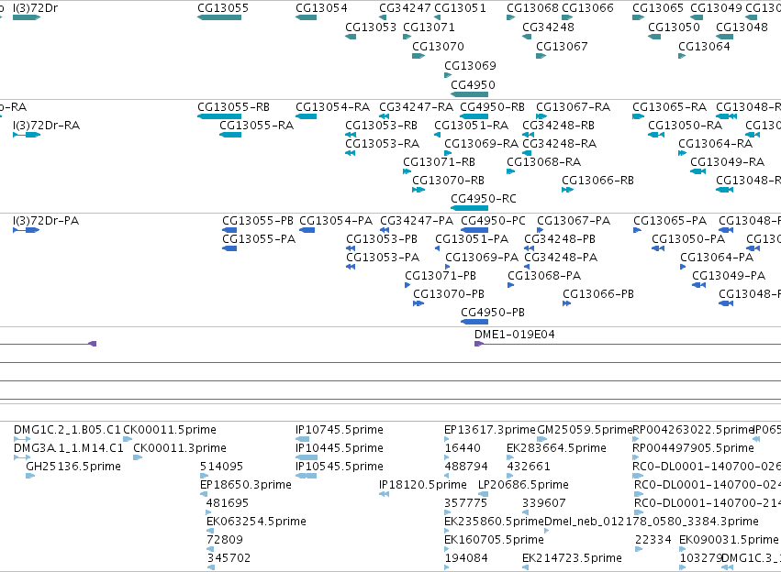Select protein CG34247-PA
The image size is (781, 572).
tap(417, 221)
